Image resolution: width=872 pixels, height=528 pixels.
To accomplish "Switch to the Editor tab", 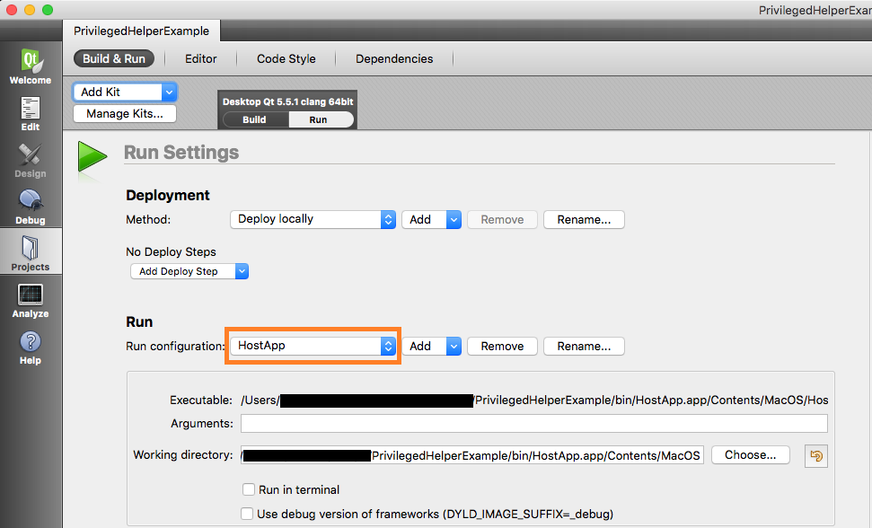I will (201, 58).
